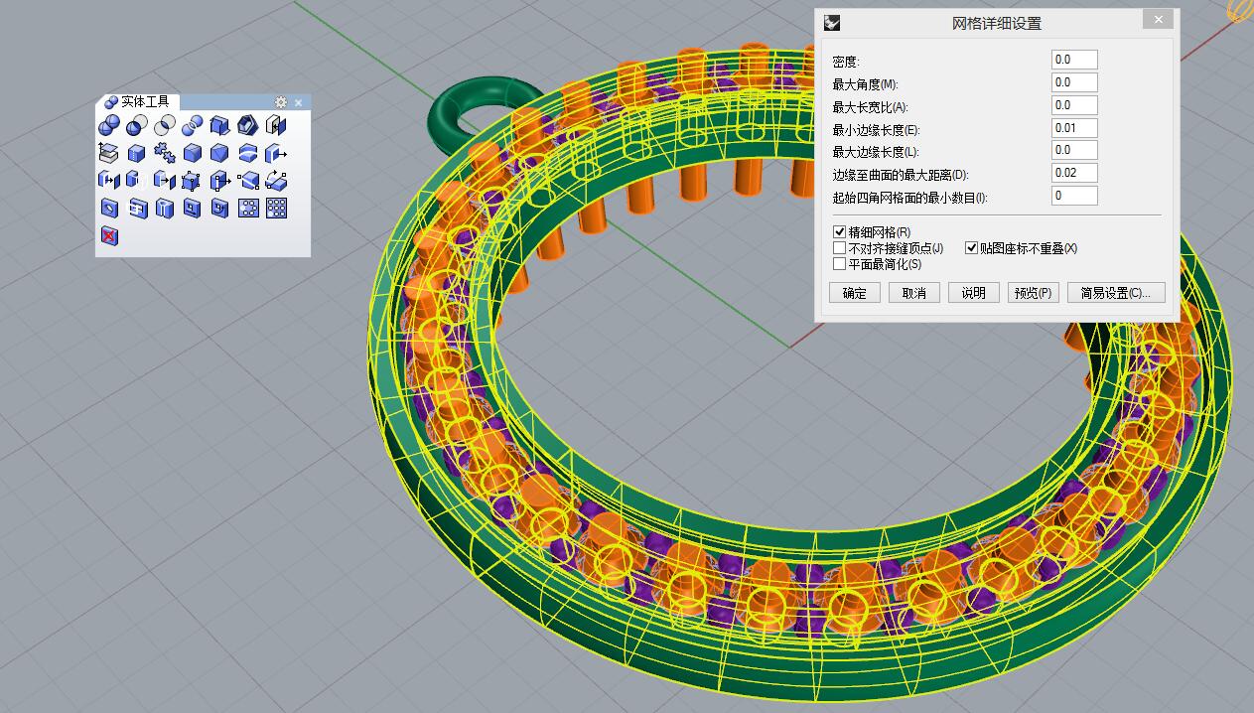Choose the Boolean Split spheres icon
Screen dimensions: 1254x713
click(193, 125)
